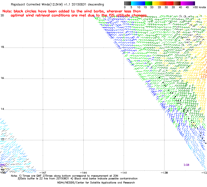The height and width of the screenshot is (187, 207).
Task: Click the legend value "25"
Action: [159, 7]
